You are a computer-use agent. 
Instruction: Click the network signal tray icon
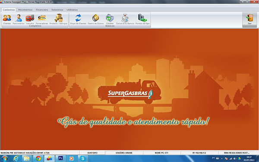coord(231,159)
